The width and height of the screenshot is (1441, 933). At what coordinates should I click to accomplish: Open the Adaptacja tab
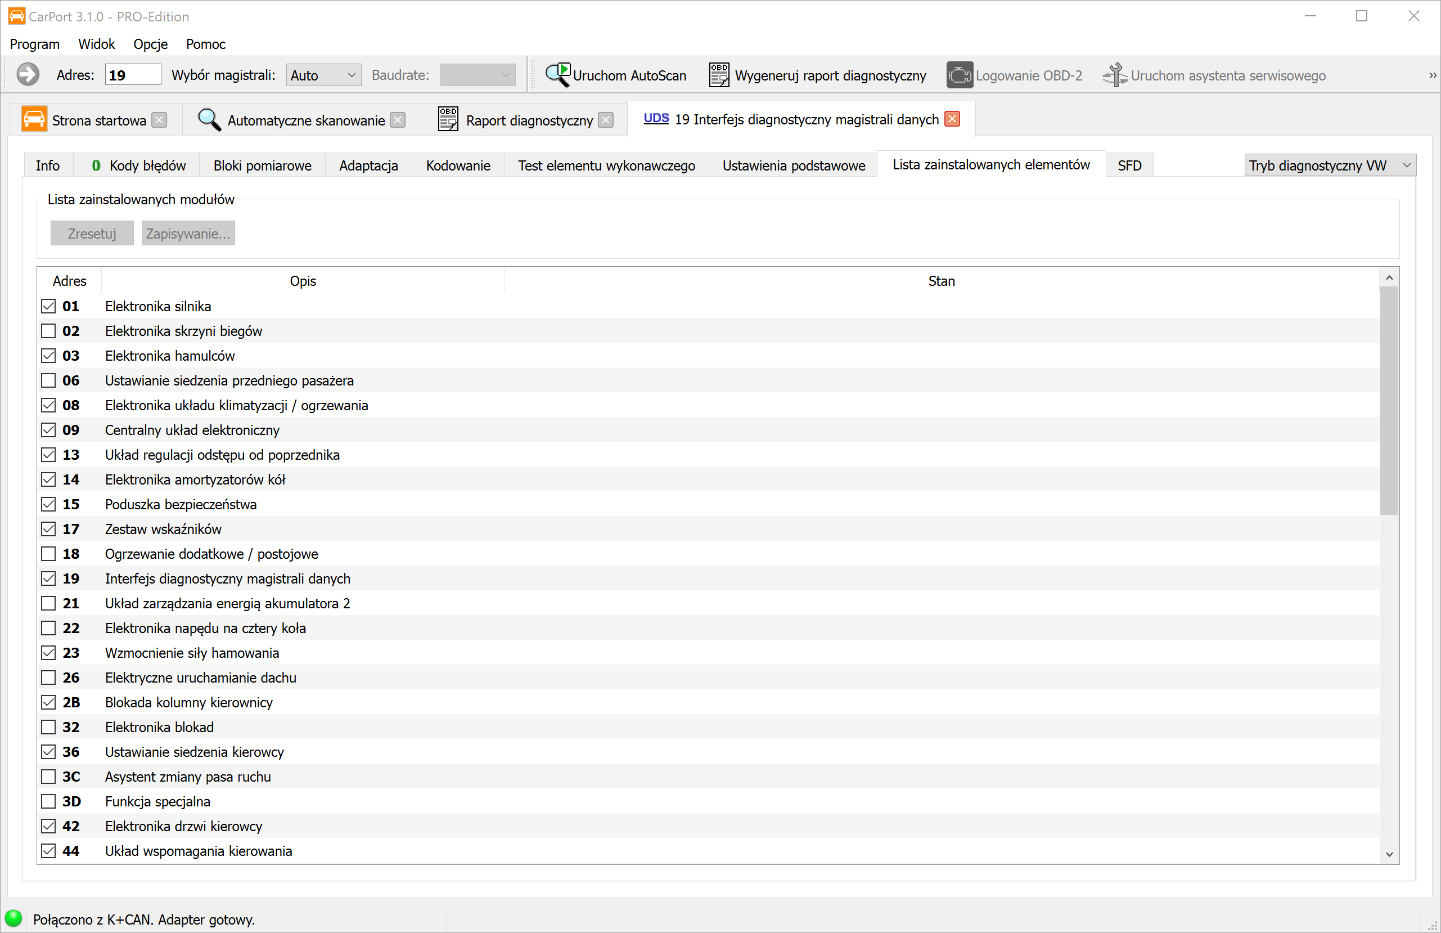[368, 165]
